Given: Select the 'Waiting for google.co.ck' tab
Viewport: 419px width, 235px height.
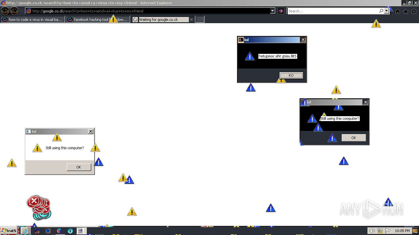Looking at the screenshot, I should pyautogui.click(x=160, y=20).
